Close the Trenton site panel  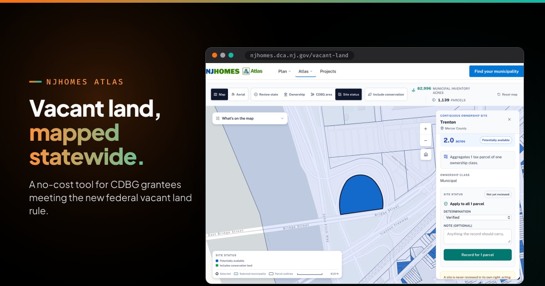pos(509,119)
